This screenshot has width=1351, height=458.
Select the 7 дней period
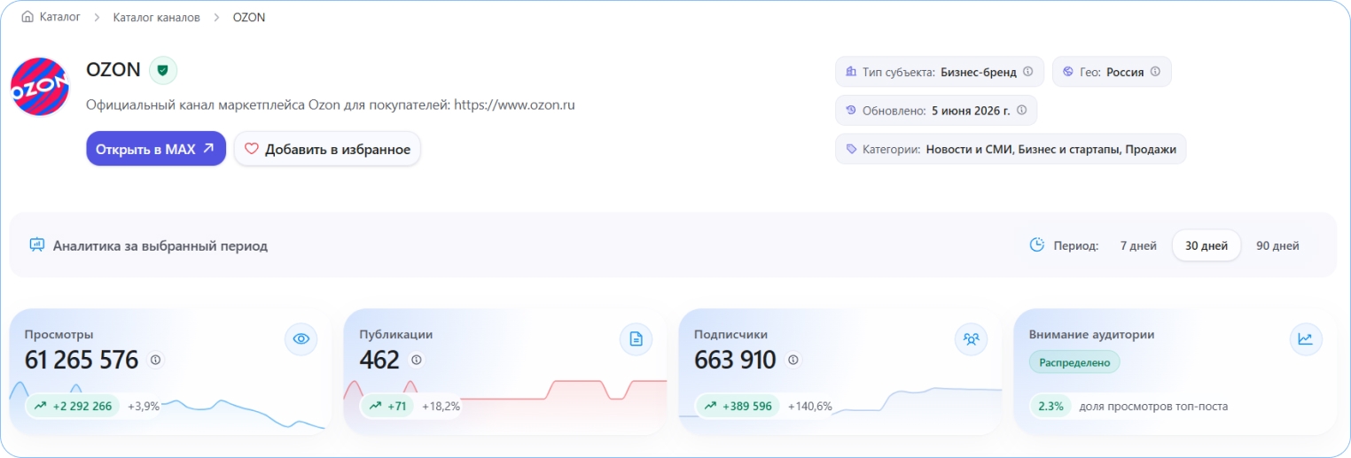1138,246
